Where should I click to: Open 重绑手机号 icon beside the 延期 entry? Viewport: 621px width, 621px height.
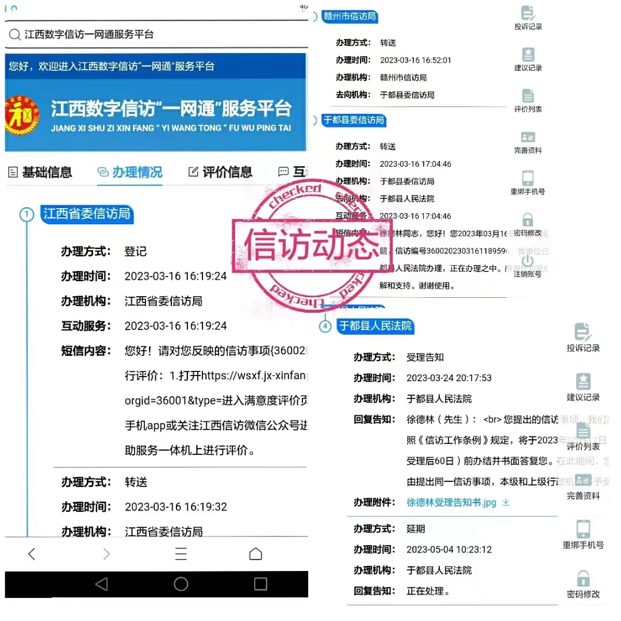[583, 534]
